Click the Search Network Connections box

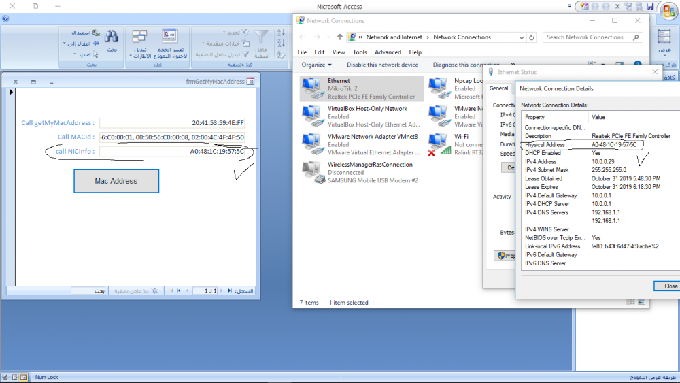[592, 37]
